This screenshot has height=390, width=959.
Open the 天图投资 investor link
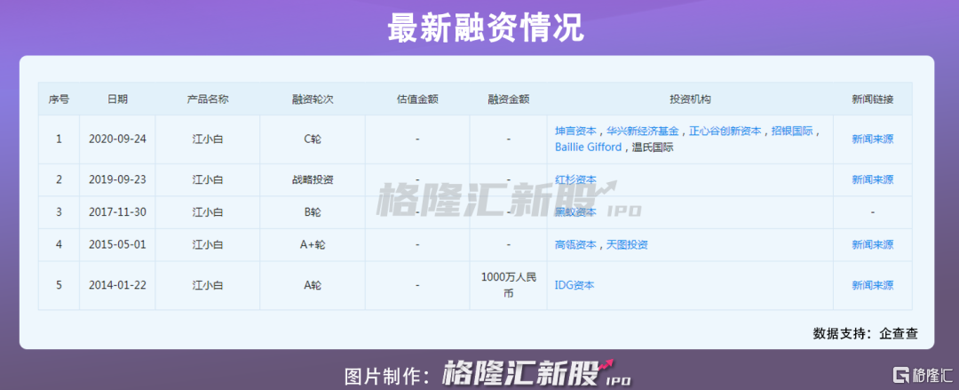coord(628,244)
